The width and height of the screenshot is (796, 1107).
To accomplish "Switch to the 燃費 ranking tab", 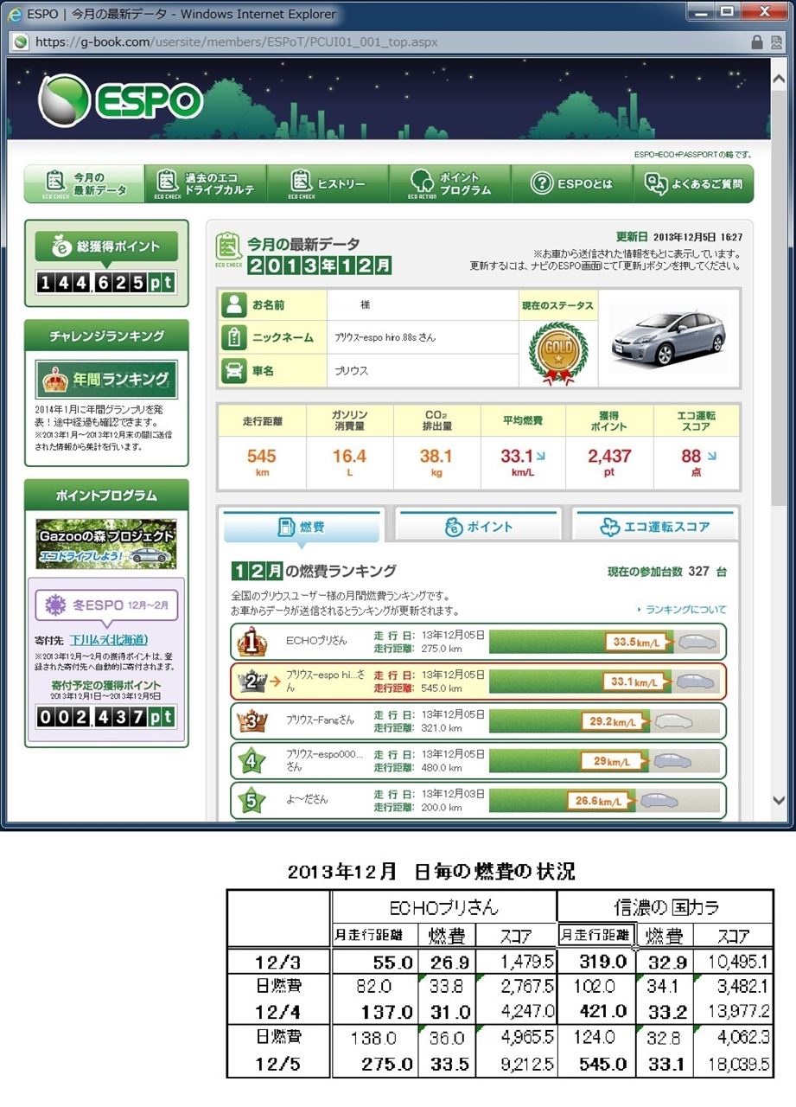I will point(301,527).
